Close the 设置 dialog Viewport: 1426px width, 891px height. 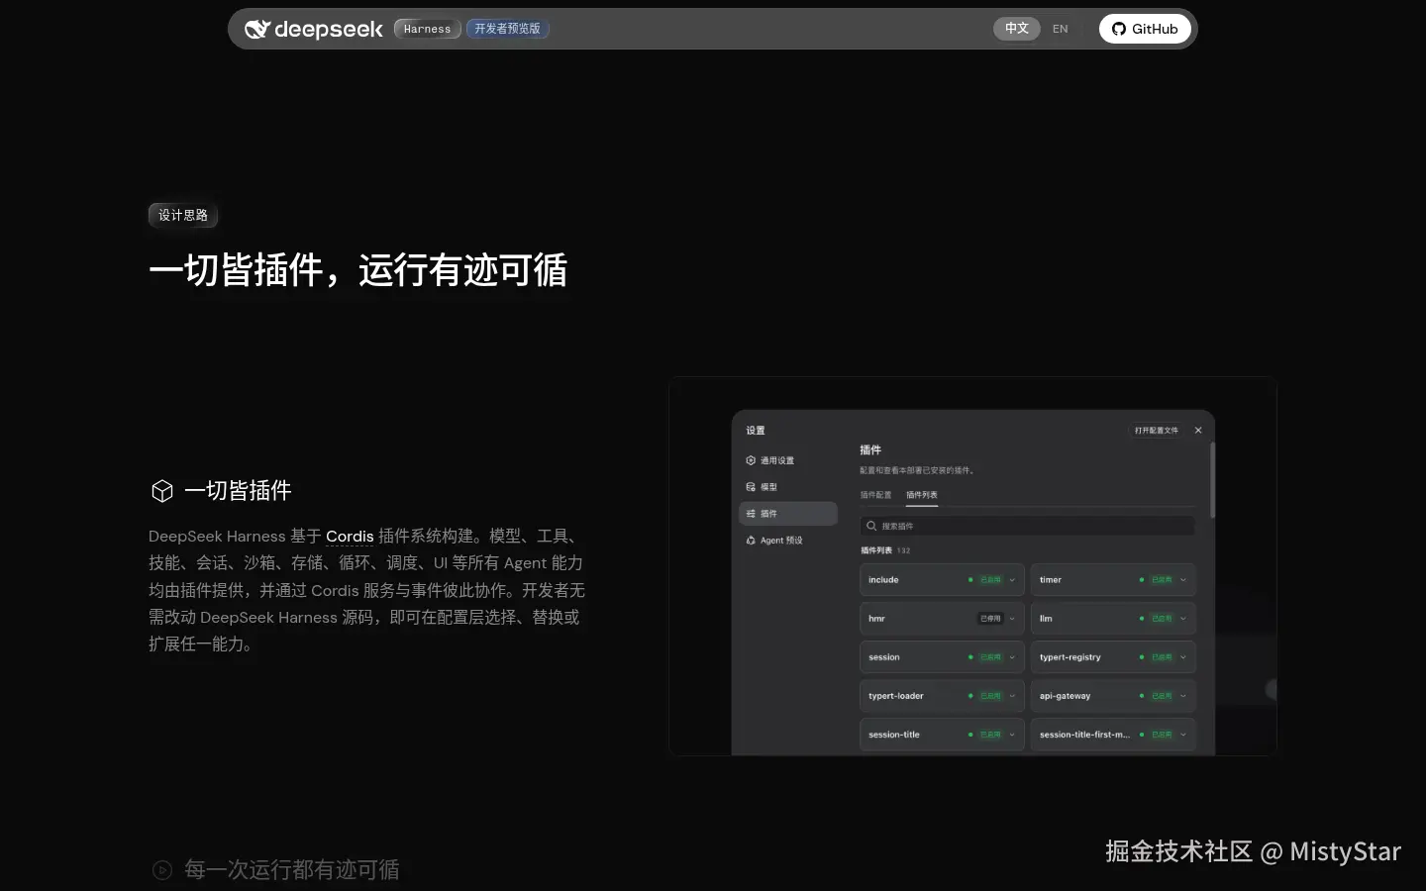(x=1198, y=431)
